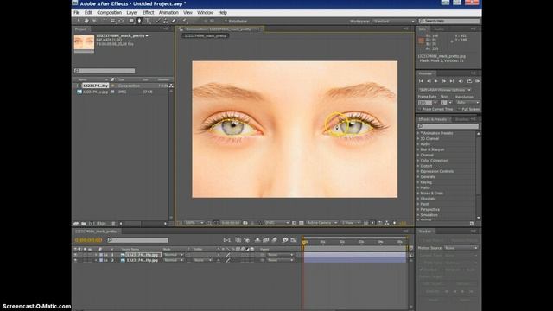This screenshot has height=311, width=553.
Task: Open the Composition menu
Action: tap(110, 13)
